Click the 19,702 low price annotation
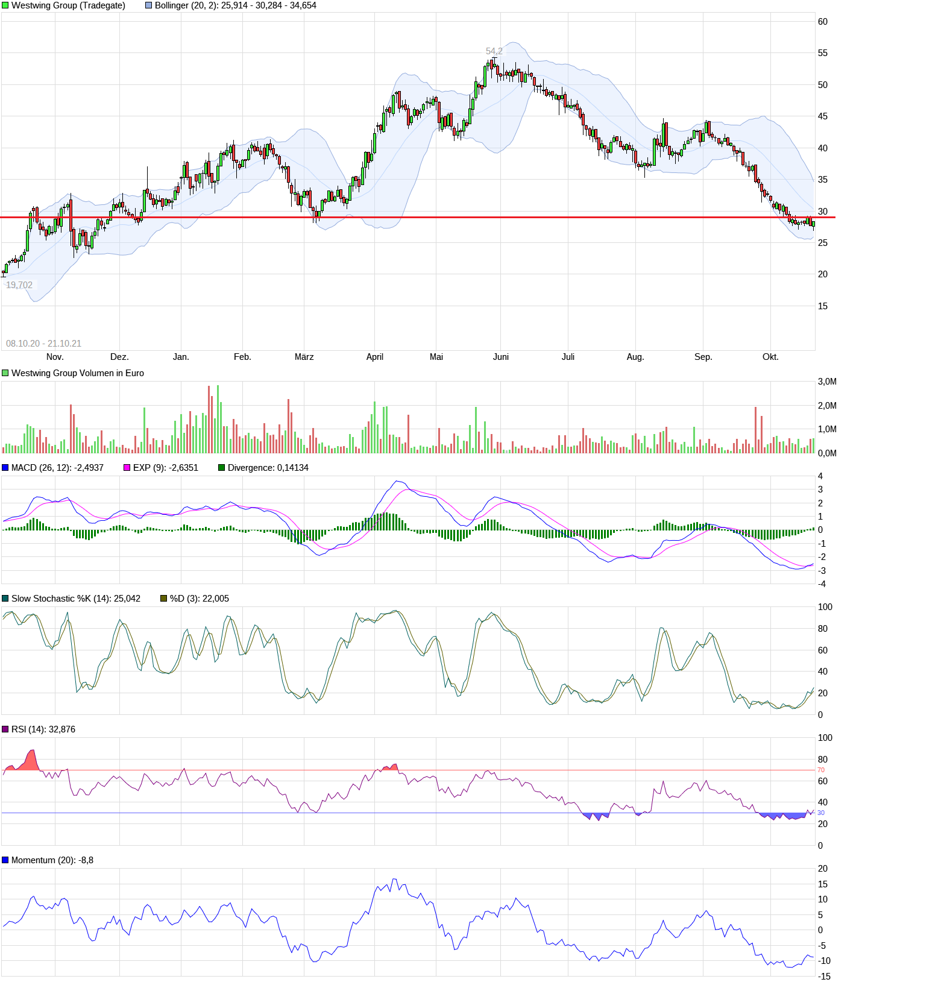This screenshot has width=950, height=985. click(x=19, y=285)
